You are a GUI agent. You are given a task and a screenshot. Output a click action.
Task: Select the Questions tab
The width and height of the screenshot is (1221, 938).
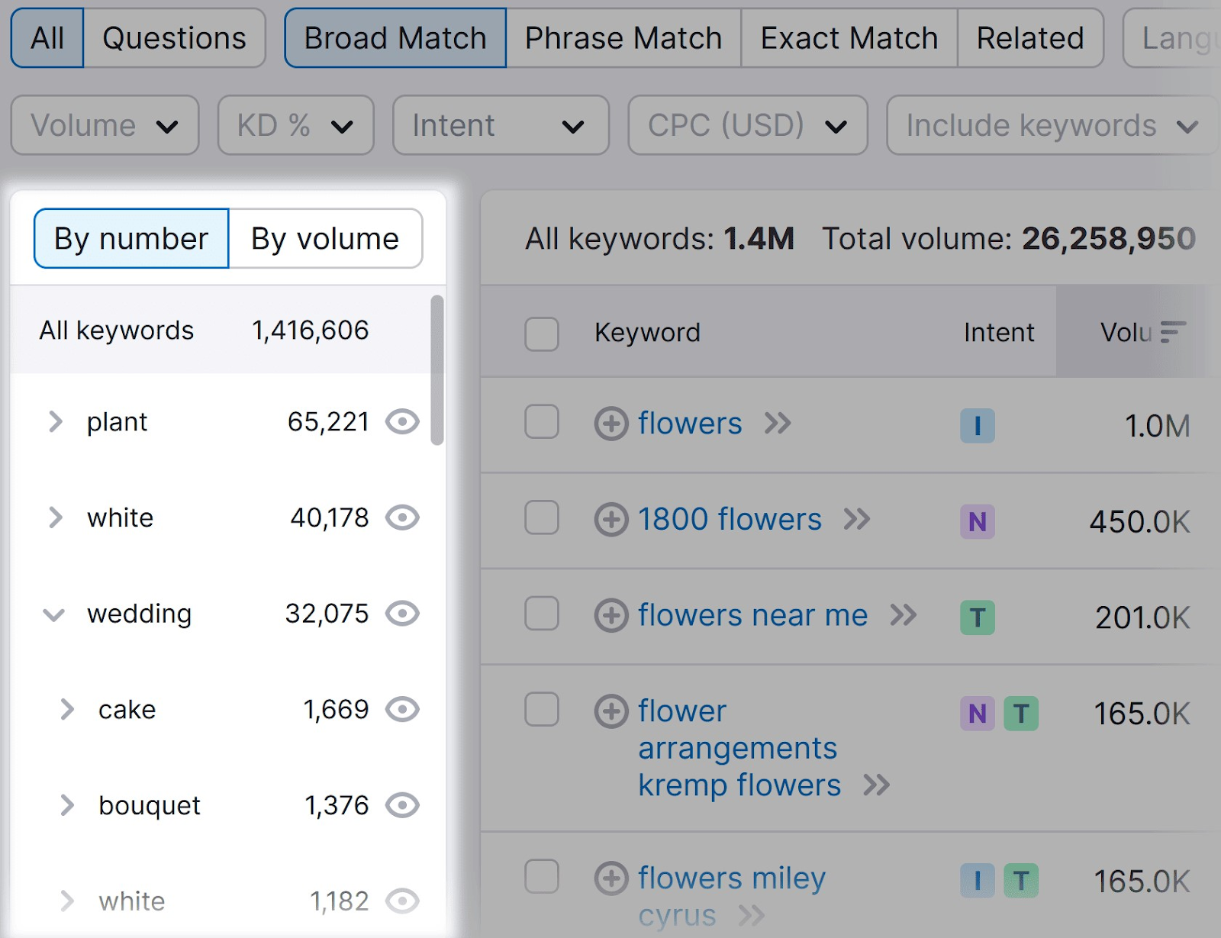[x=174, y=38]
